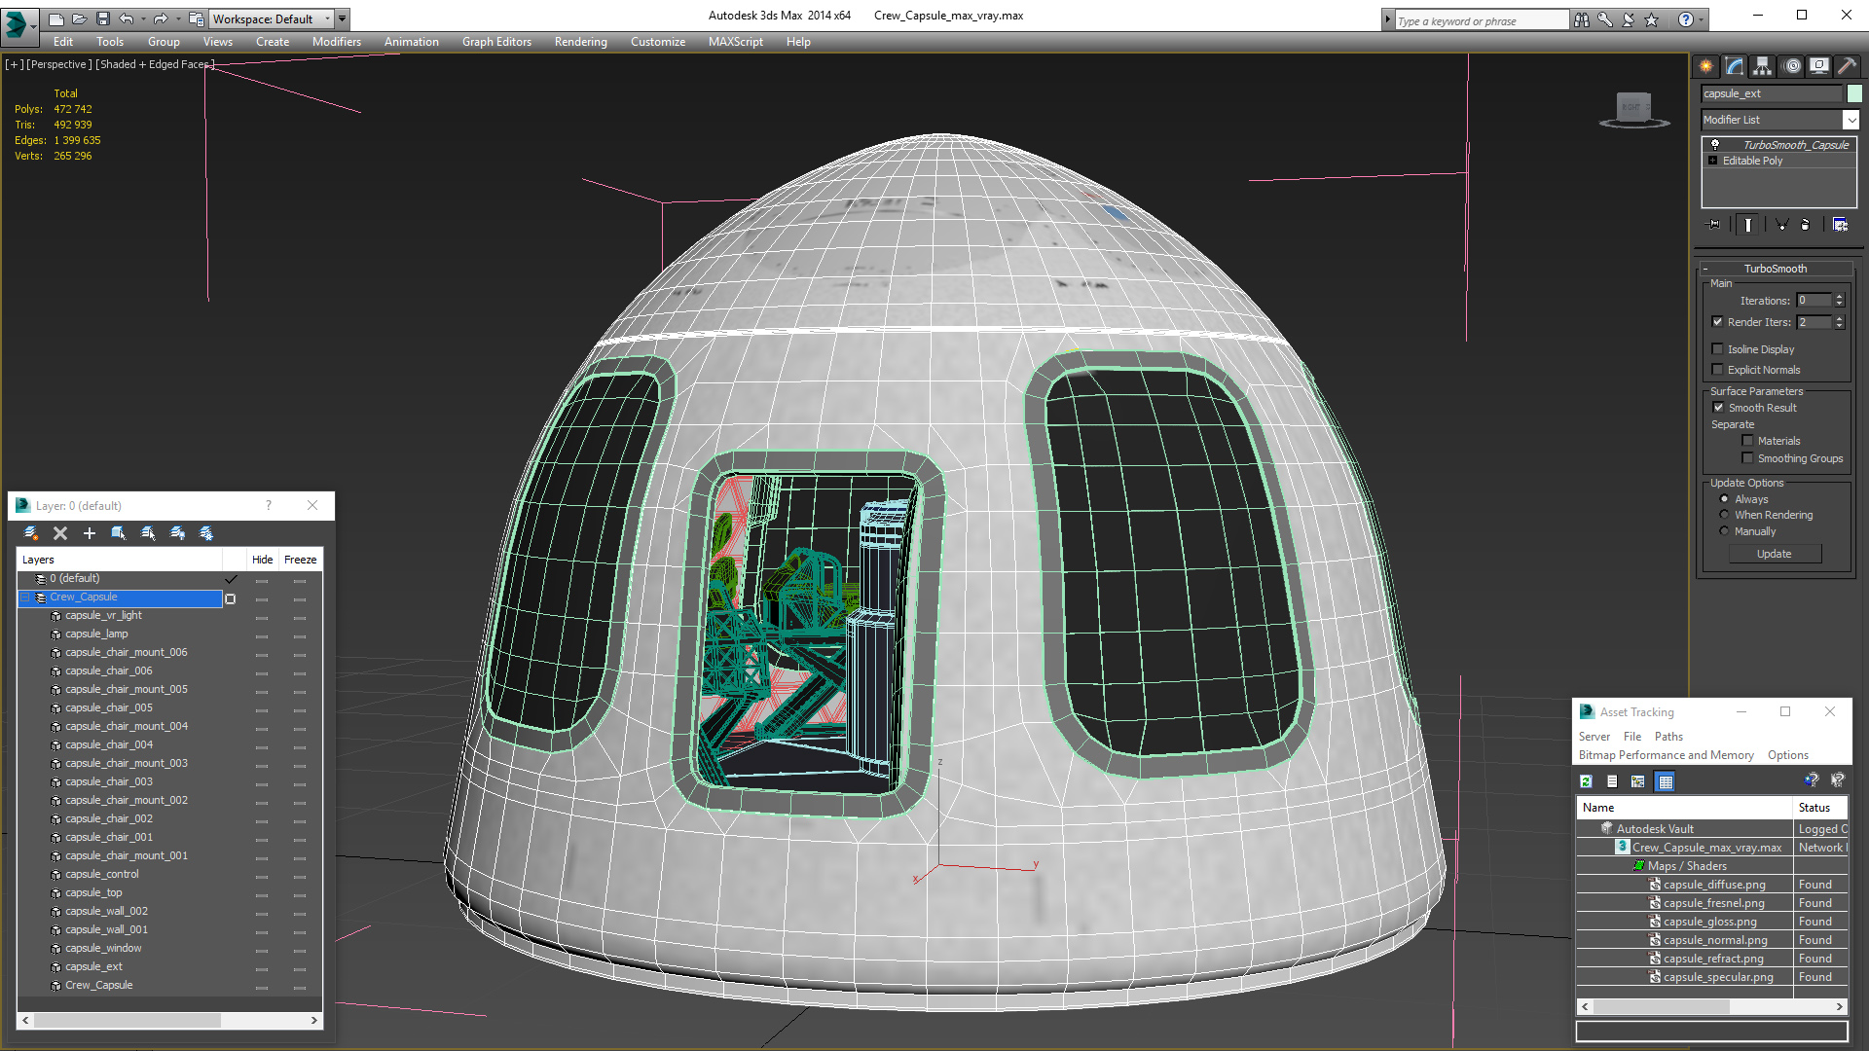Open Bitmap Performance and Memory menu
This screenshot has width=1869, height=1051.
tap(1666, 755)
